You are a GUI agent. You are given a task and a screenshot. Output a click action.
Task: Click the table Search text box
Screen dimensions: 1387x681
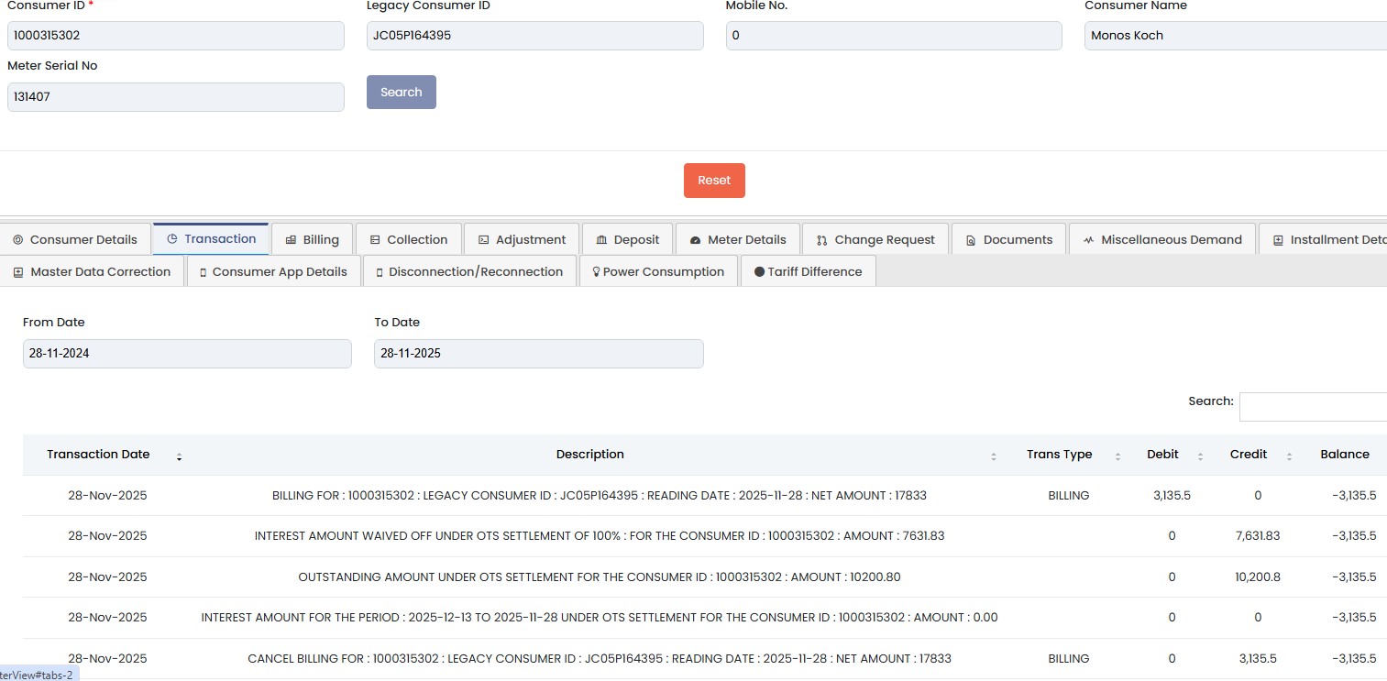1313,407
